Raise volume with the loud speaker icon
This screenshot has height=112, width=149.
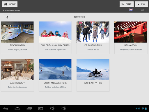(x=64, y=108)
